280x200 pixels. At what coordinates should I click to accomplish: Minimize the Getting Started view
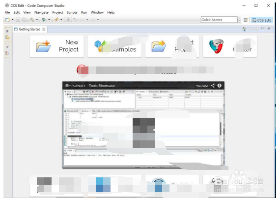pyautogui.click(x=263, y=29)
